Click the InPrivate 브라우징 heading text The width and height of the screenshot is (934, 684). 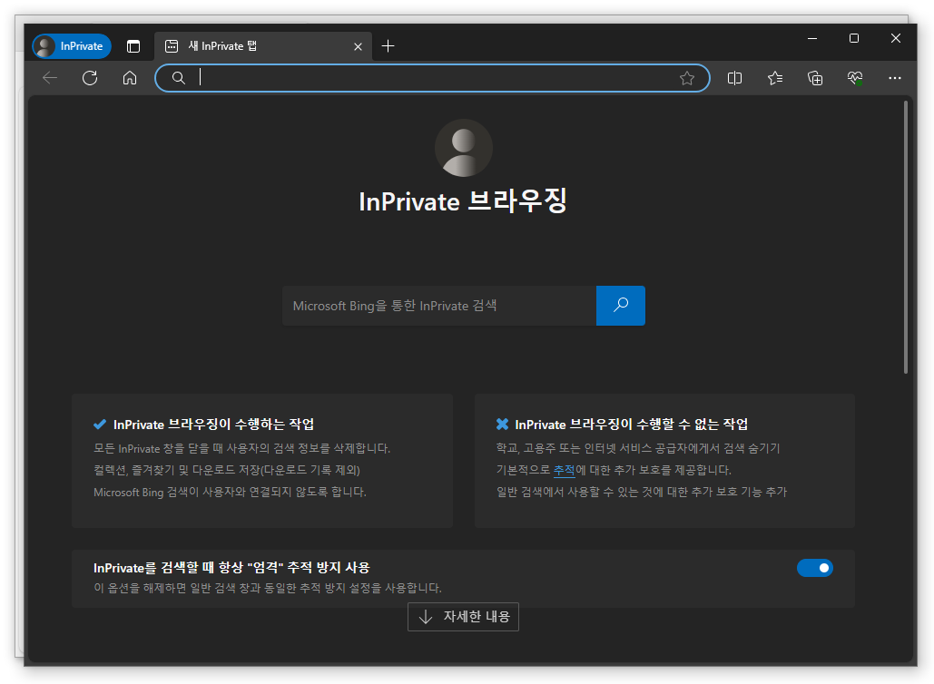click(x=463, y=201)
